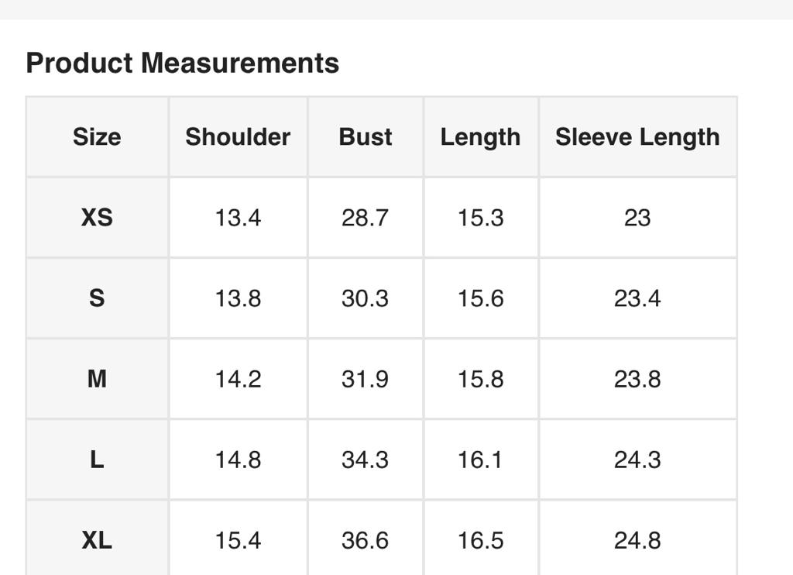Image resolution: width=793 pixels, height=575 pixels.
Task: Click the XL bust value 36.6
Action: pos(365,540)
